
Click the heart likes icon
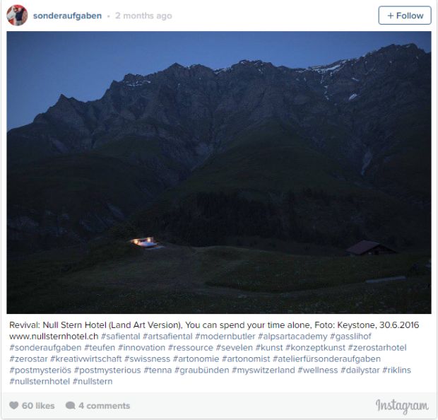point(13,405)
